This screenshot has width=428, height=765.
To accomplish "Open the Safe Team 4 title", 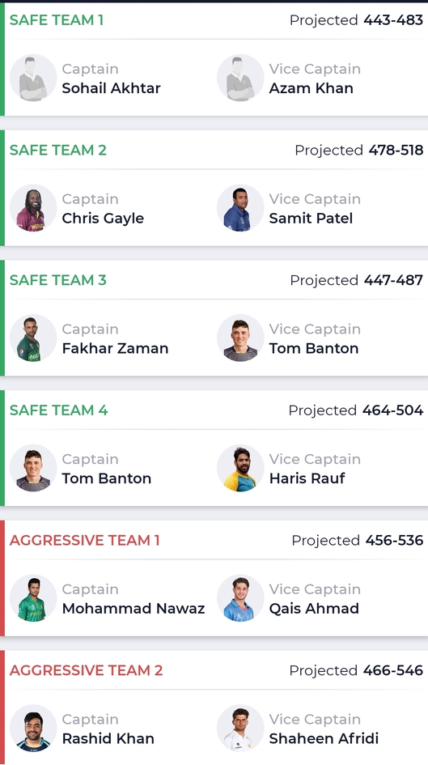I will click(58, 410).
